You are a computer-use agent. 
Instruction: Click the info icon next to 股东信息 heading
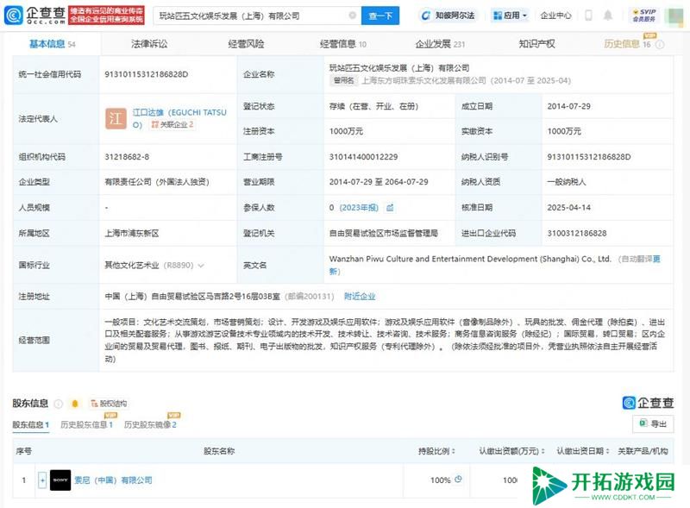coord(58,404)
